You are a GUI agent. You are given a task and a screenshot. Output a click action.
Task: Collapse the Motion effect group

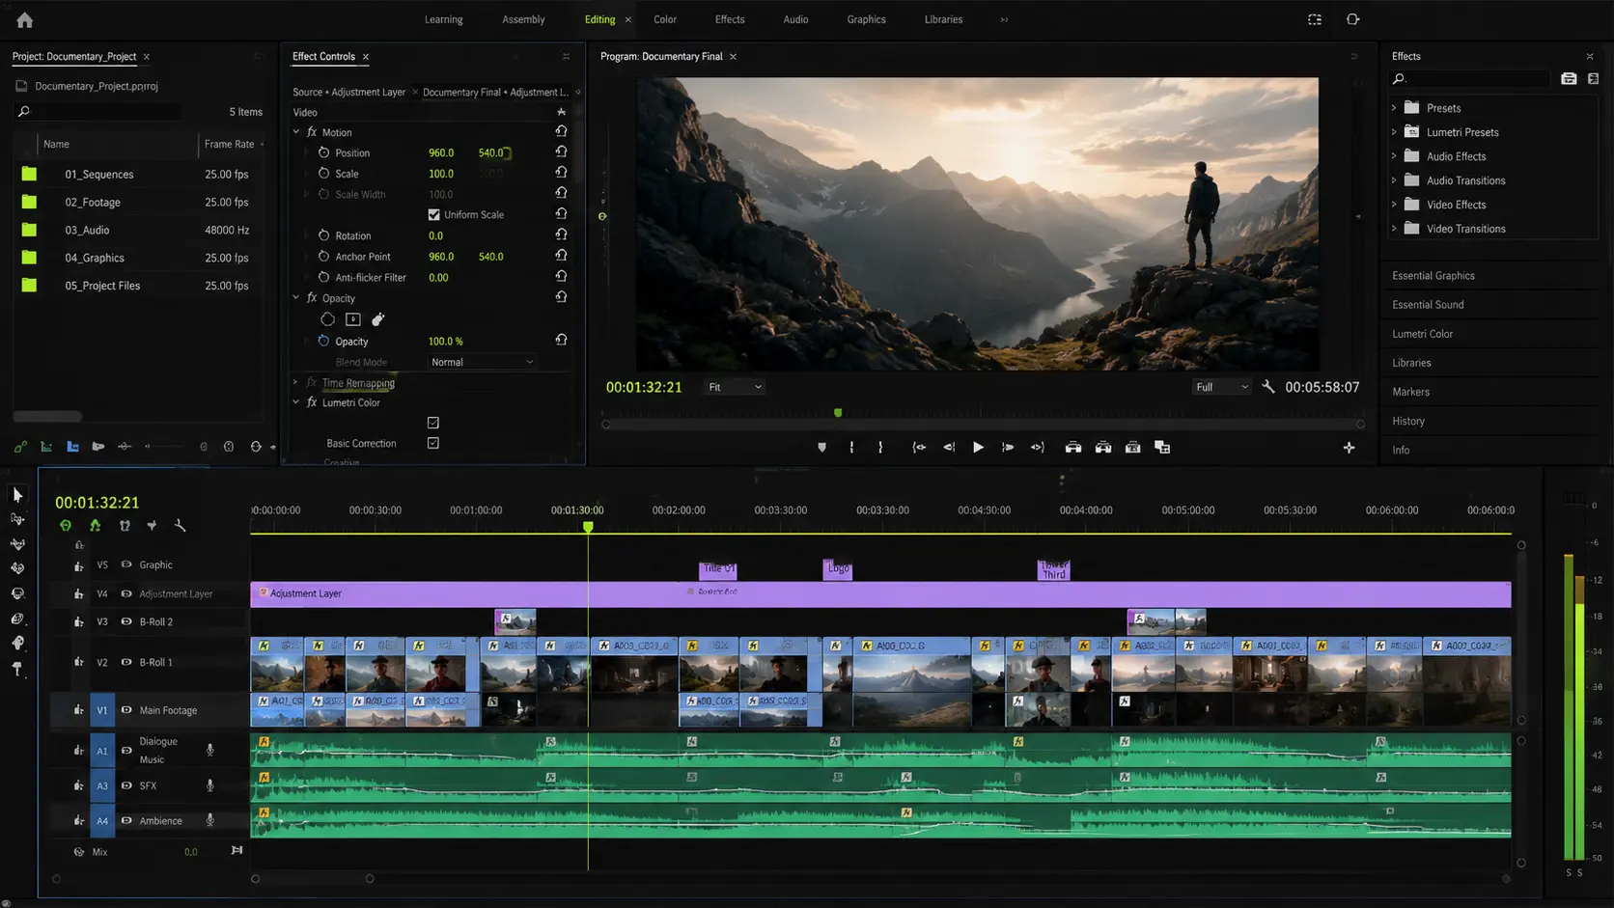point(296,132)
